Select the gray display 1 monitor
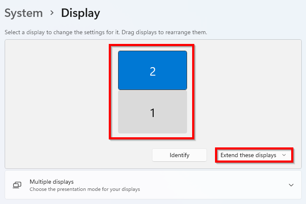The width and height of the screenshot is (306, 204). click(153, 112)
